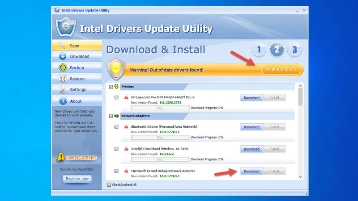The height and width of the screenshot is (201, 358).
Task: Toggle the Printers category checkbox
Action: [x=111, y=87]
